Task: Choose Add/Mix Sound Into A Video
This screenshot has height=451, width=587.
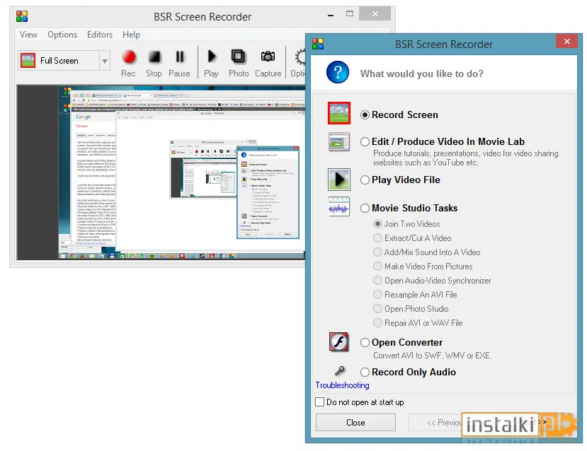Action: click(x=427, y=252)
